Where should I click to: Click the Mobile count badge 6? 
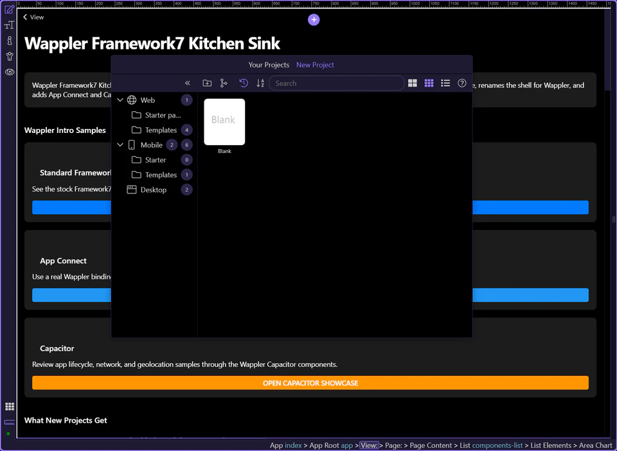(x=187, y=145)
